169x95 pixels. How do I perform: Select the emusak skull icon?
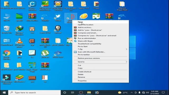click(x=58, y=30)
